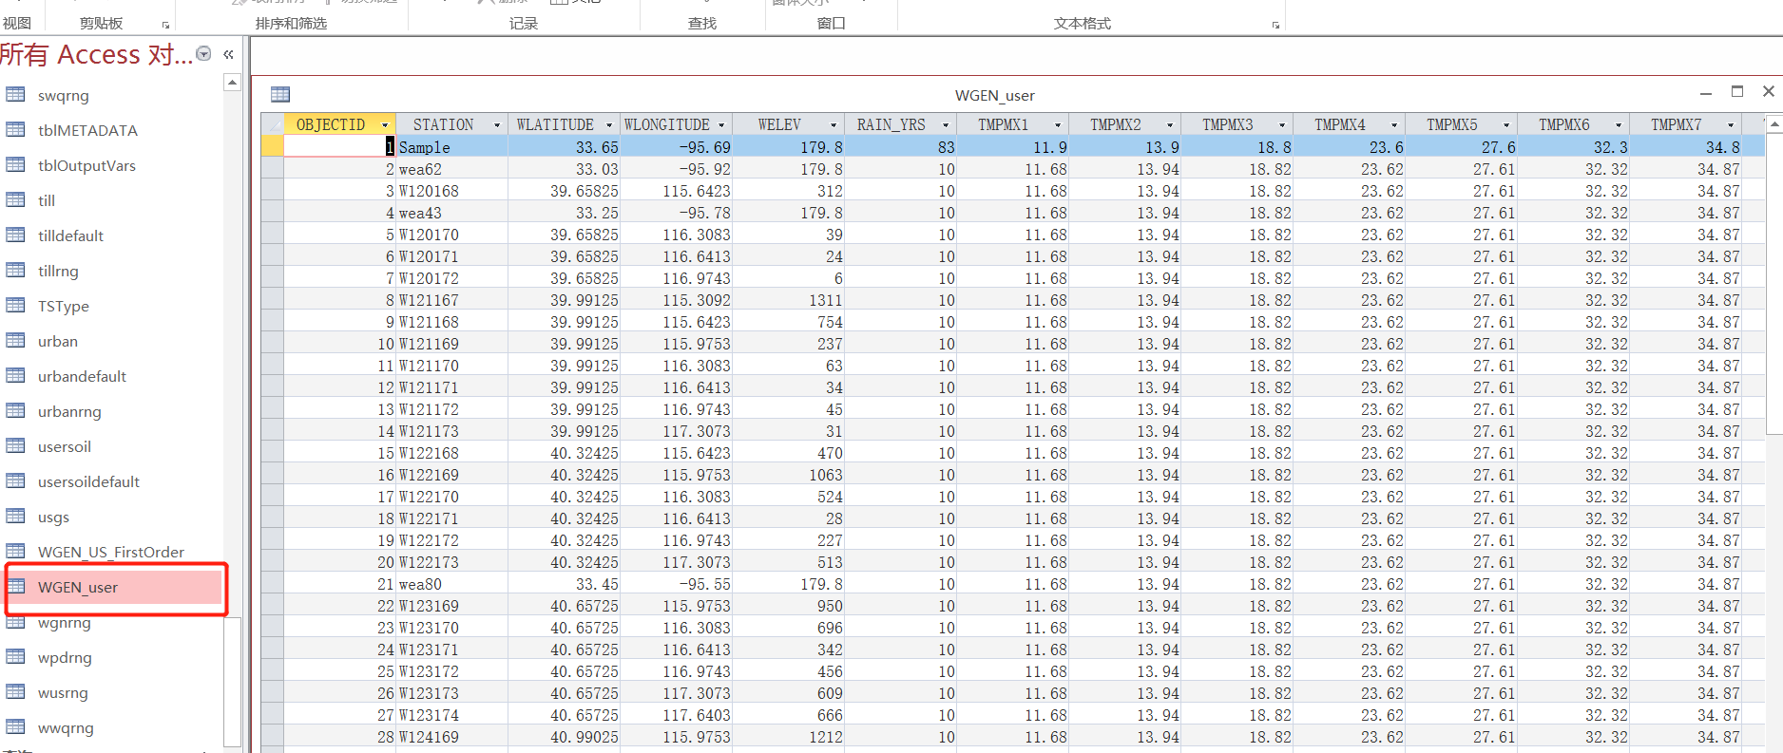Collapse the navigation pane with double chevron
The image size is (1783, 753).
[x=229, y=54]
